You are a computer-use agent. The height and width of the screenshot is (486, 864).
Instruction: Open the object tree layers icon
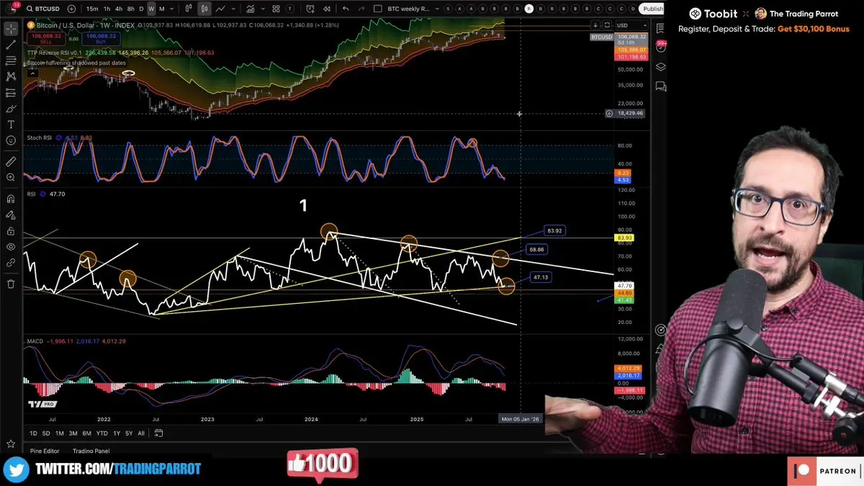660,67
